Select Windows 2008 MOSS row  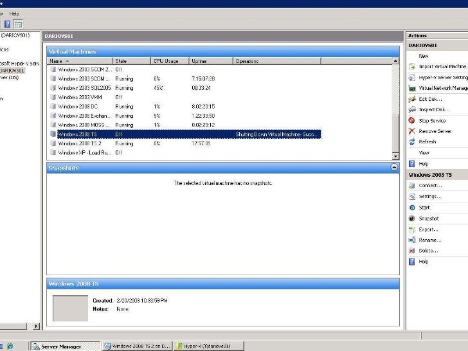184,125
